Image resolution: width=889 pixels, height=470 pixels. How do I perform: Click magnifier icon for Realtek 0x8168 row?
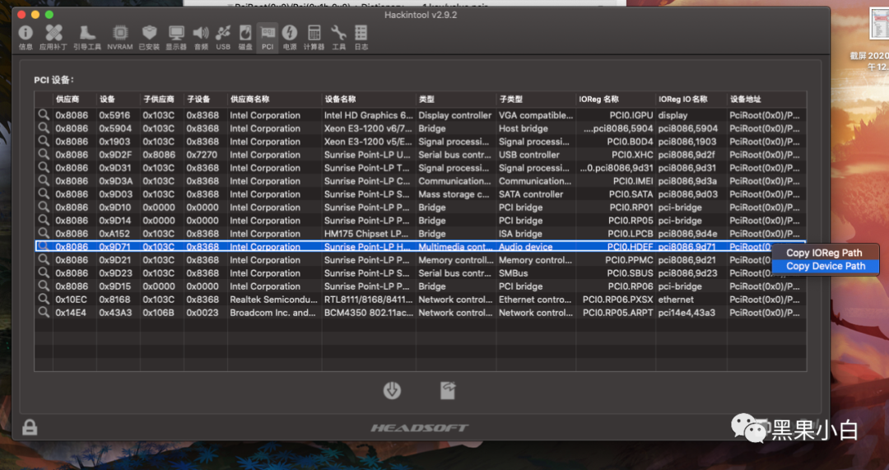click(44, 299)
